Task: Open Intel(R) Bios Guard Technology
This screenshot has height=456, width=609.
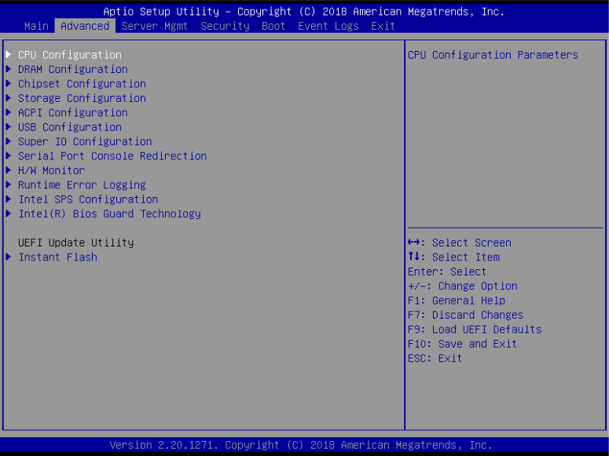Action: tap(109, 213)
